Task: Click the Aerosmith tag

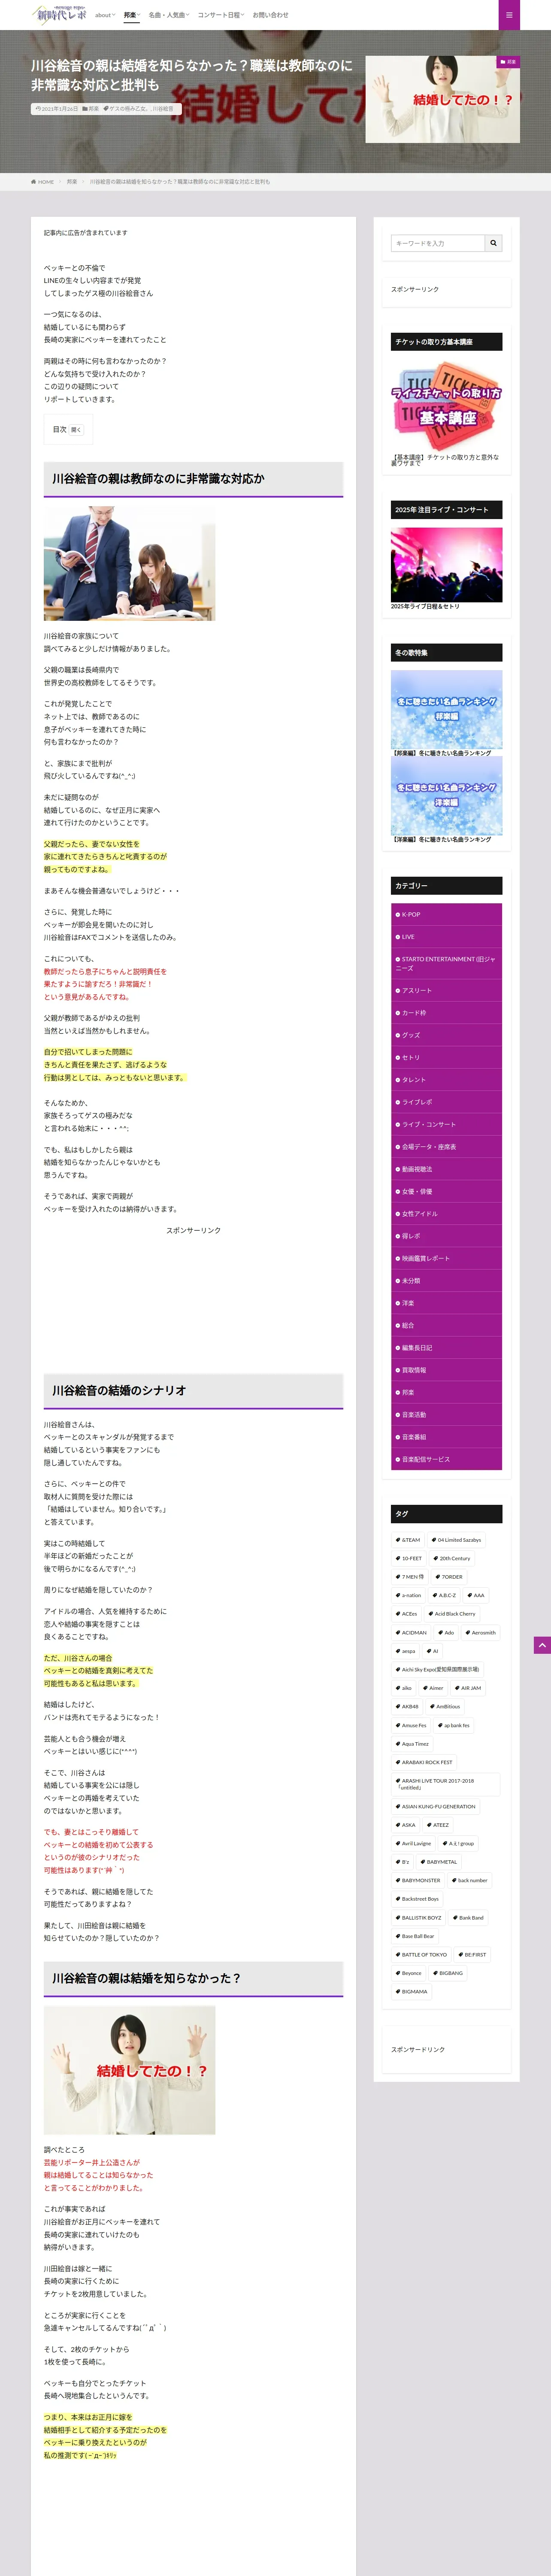Action: (x=480, y=1633)
